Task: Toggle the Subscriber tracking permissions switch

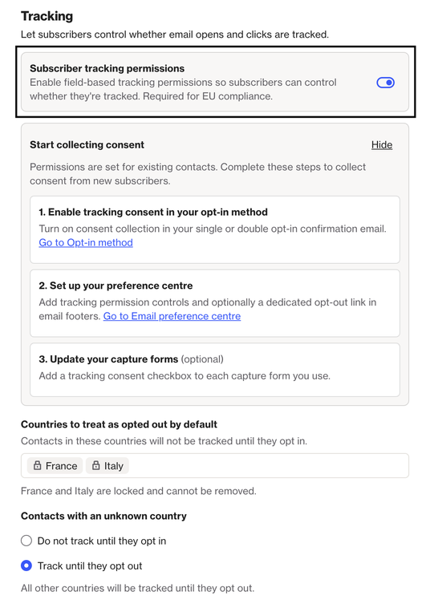Action: click(385, 83)
